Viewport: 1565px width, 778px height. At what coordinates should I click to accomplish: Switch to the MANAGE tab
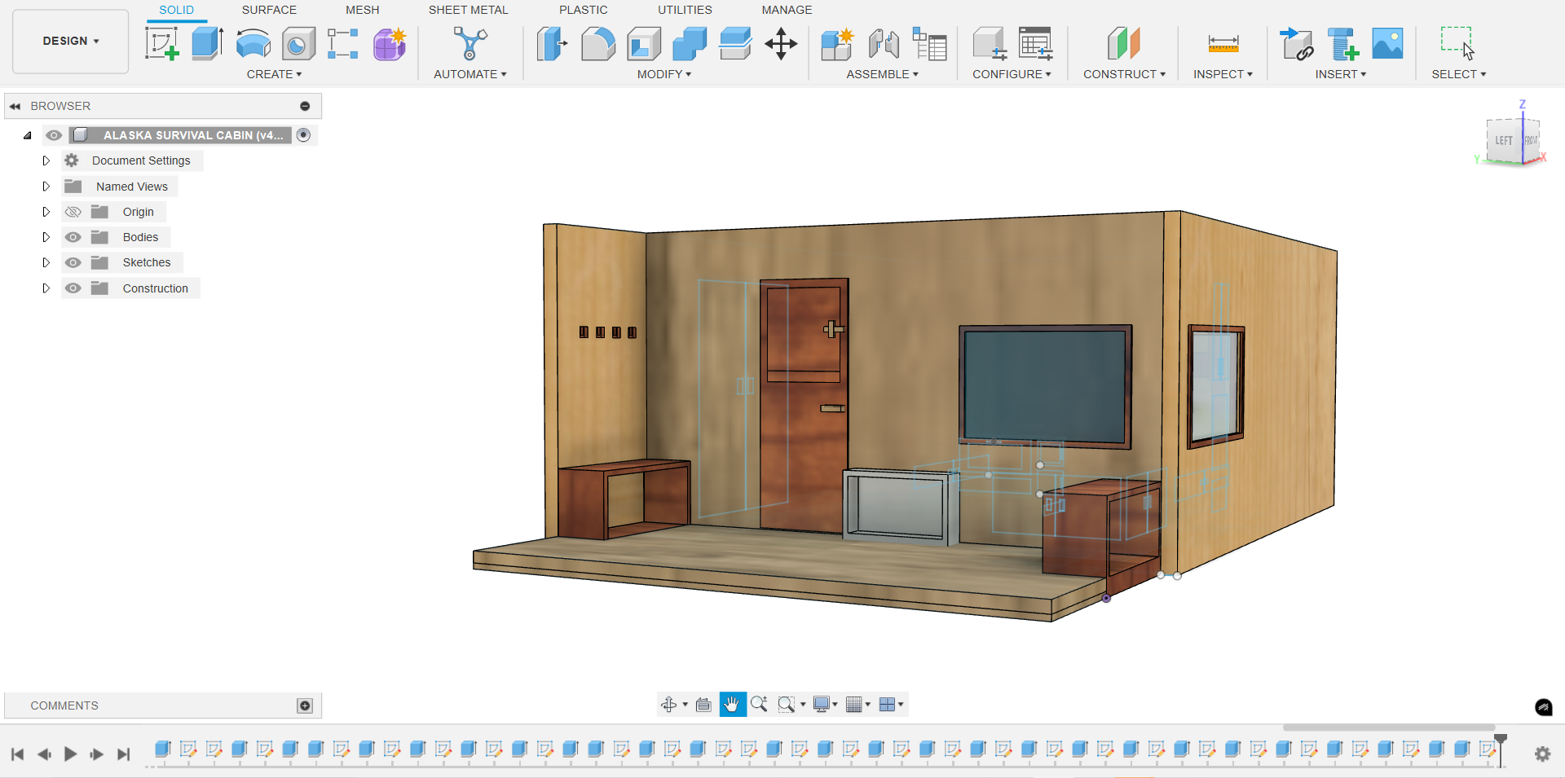787,10
